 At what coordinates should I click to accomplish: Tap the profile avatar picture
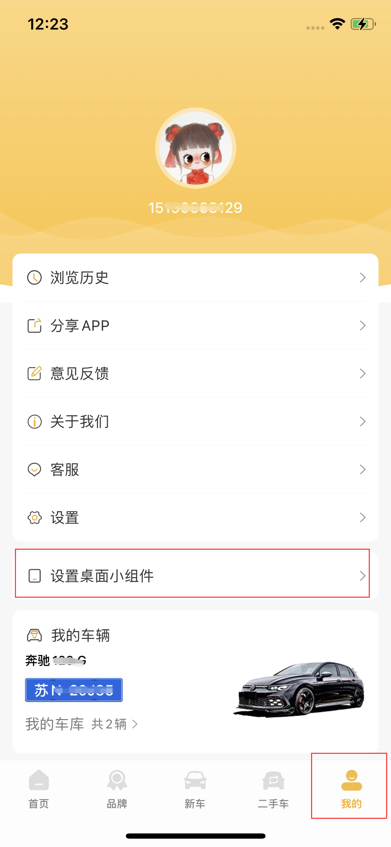click(x=196, y=148)
